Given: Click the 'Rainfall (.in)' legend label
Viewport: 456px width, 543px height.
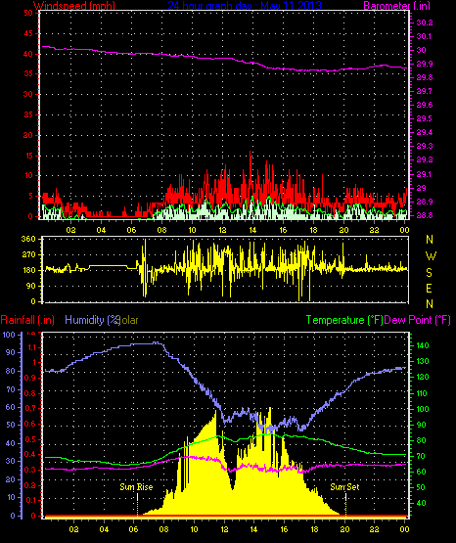Looking at the screenshot, I should (x=27, y=320).
